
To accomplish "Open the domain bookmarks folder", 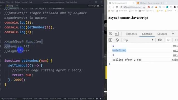I will (168, 11).
